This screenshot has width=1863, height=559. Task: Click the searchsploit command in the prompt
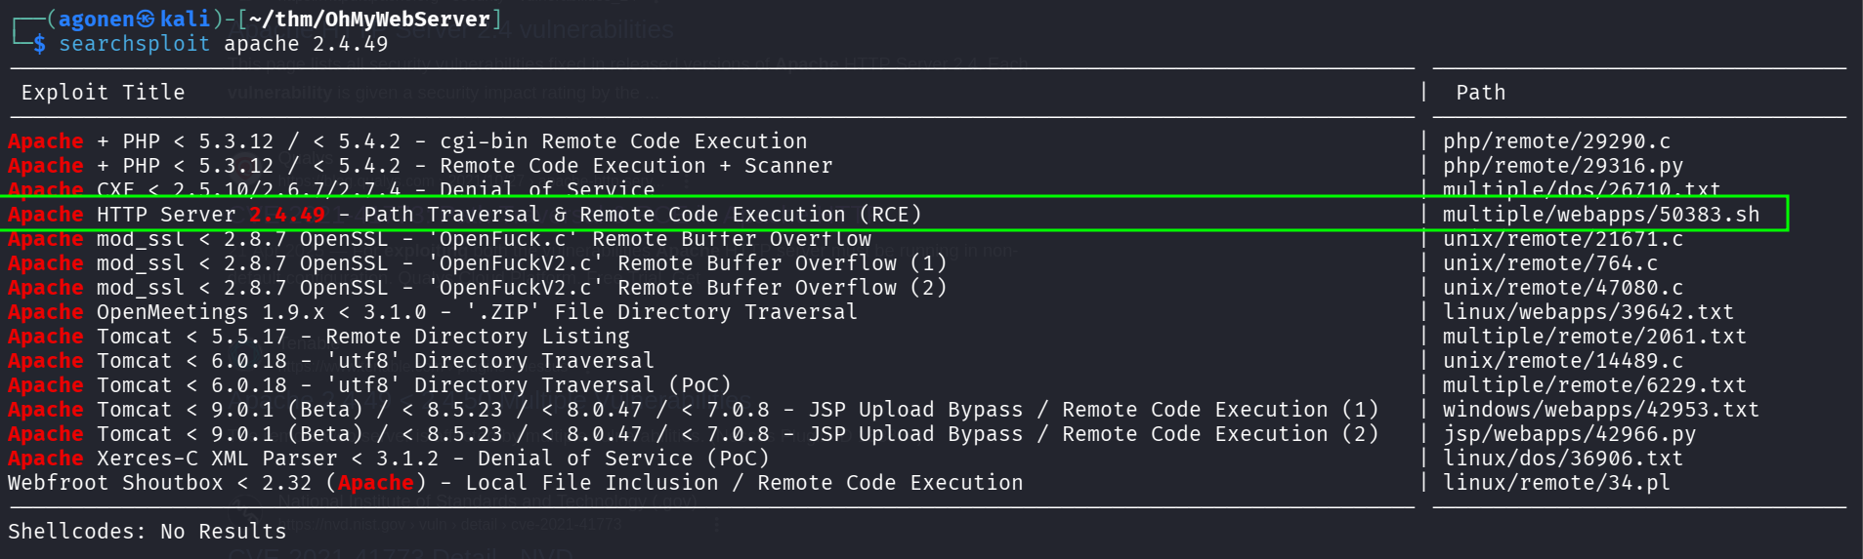(134, 44)
